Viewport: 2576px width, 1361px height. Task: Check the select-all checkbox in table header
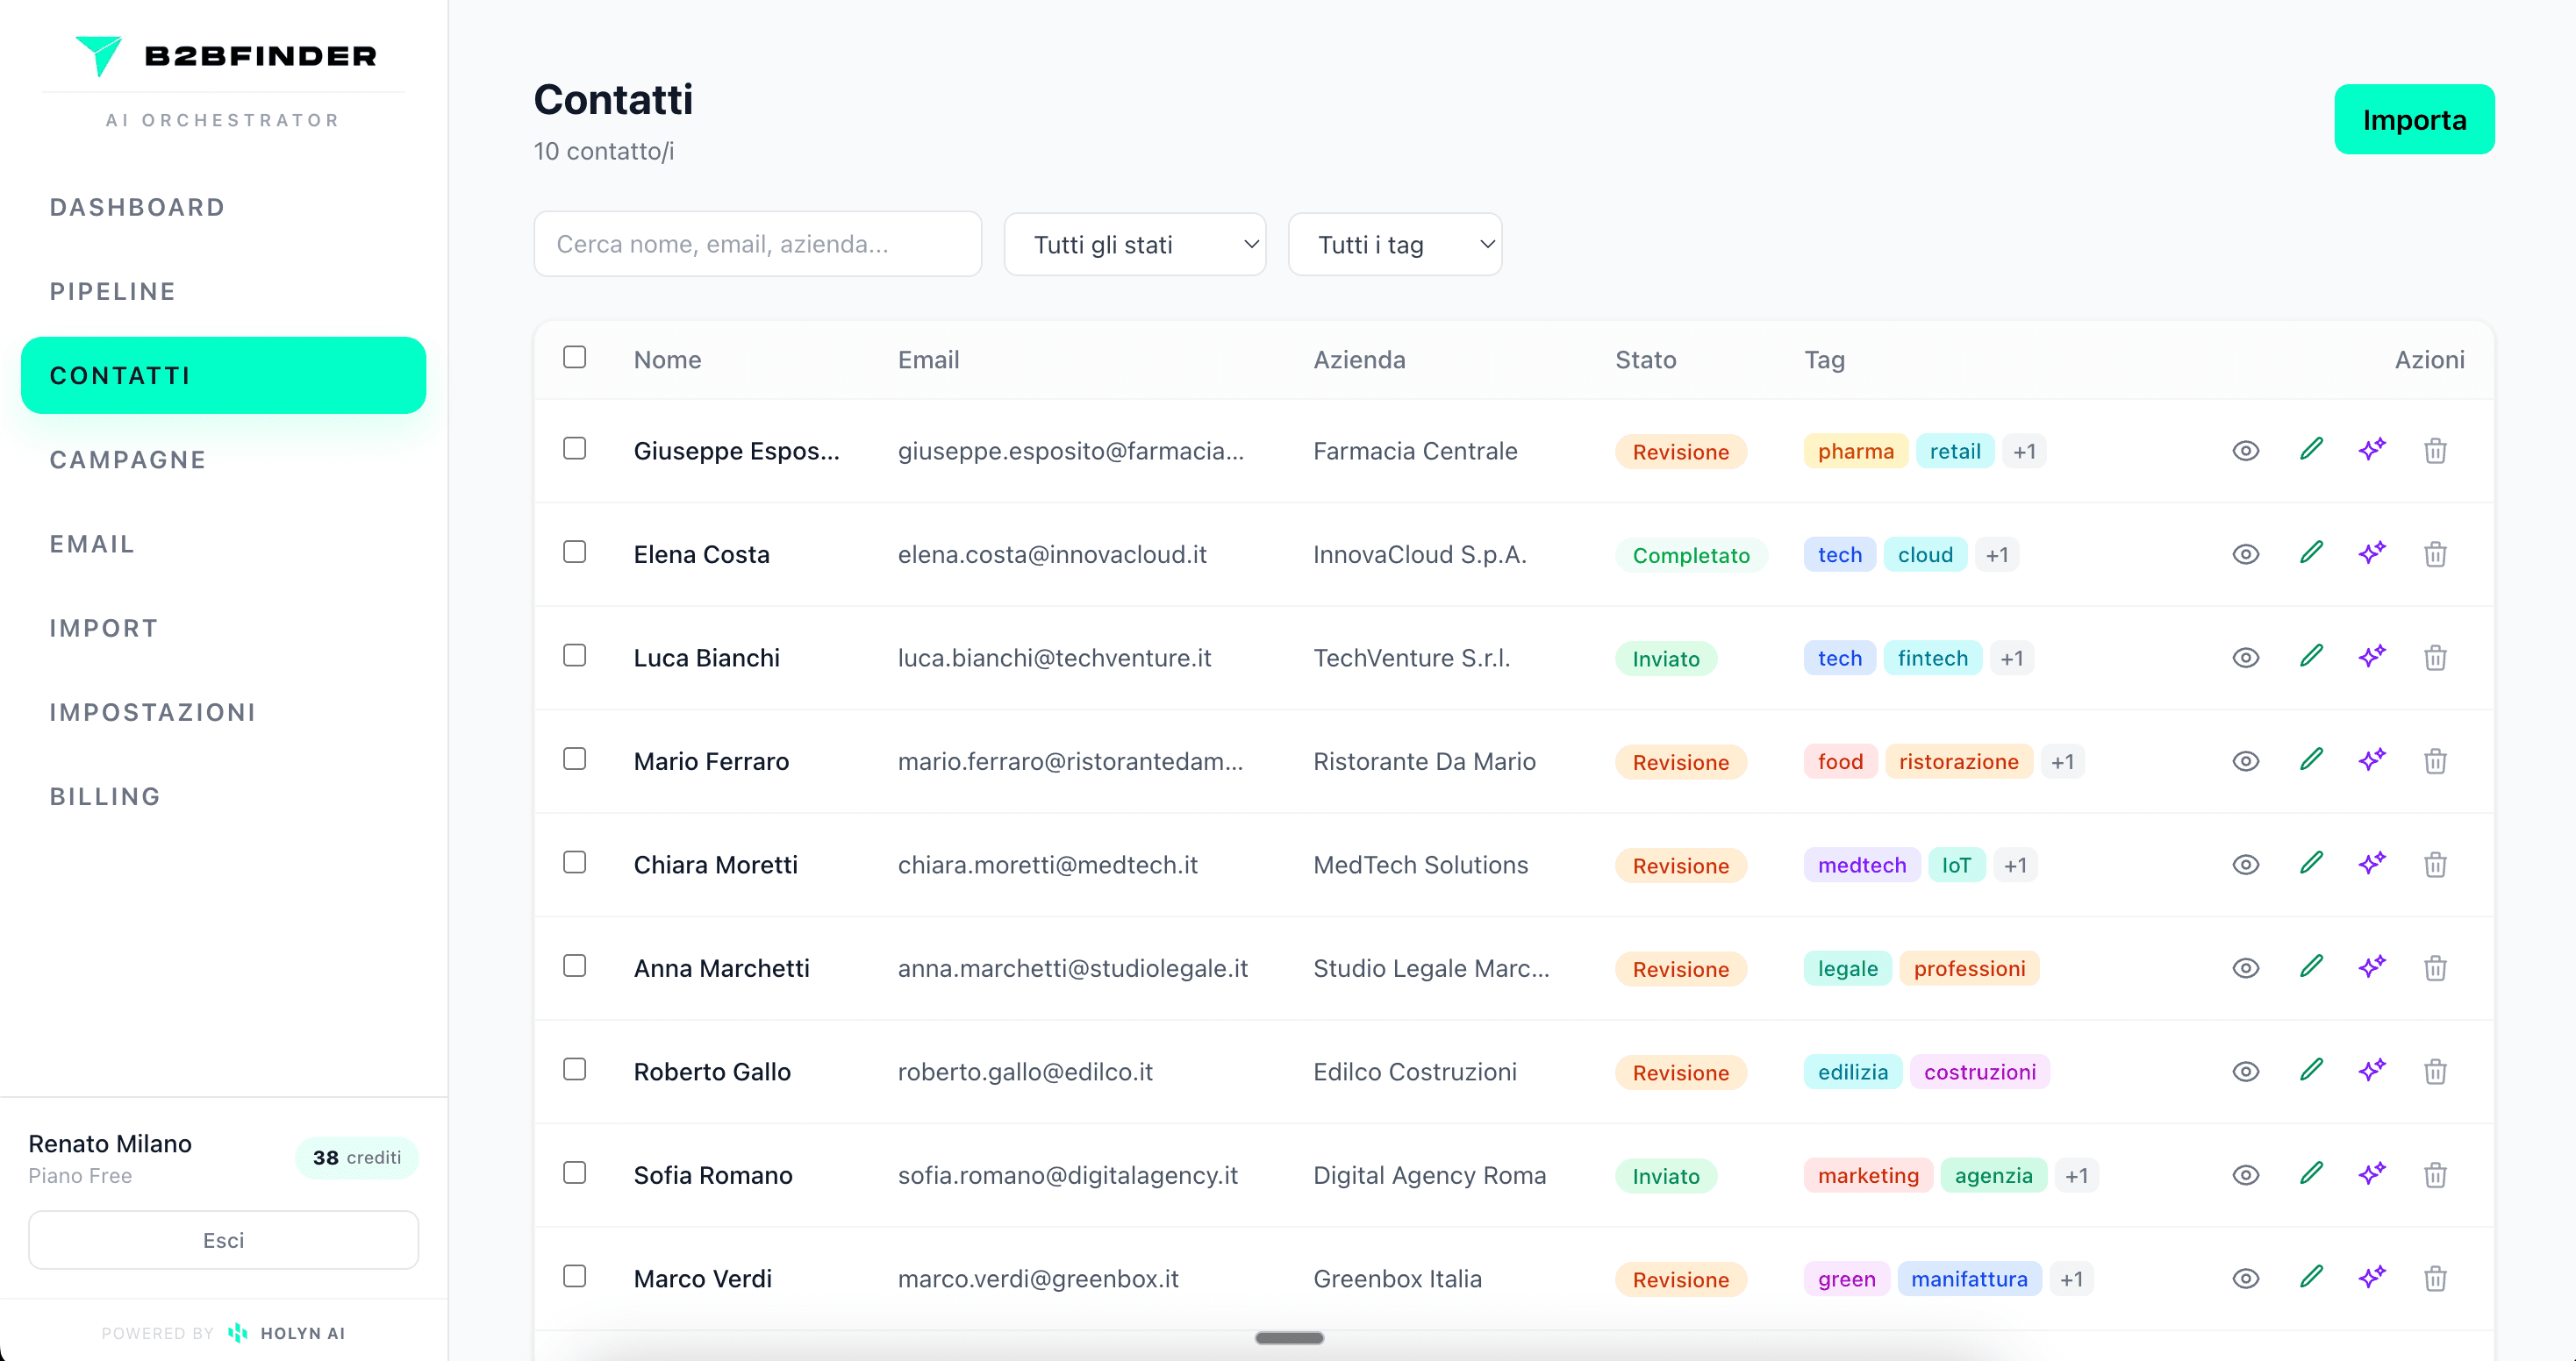coord(574,357)
